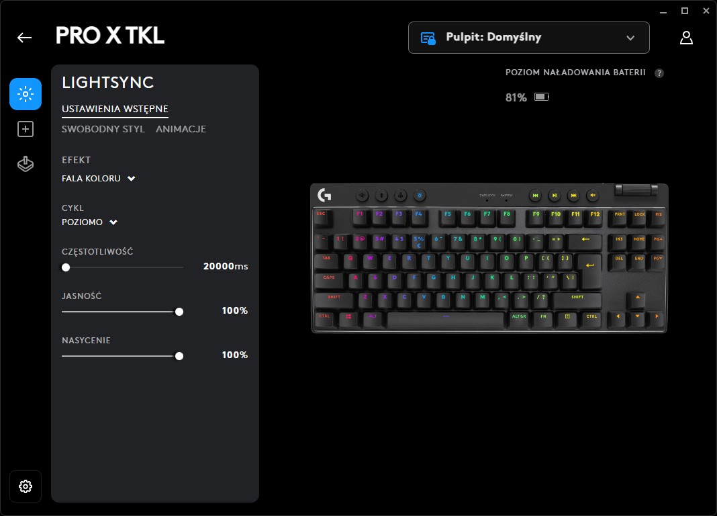
Task: Click the NASYCENIE saturation slider handle
Action: click(x=179, y=356)
